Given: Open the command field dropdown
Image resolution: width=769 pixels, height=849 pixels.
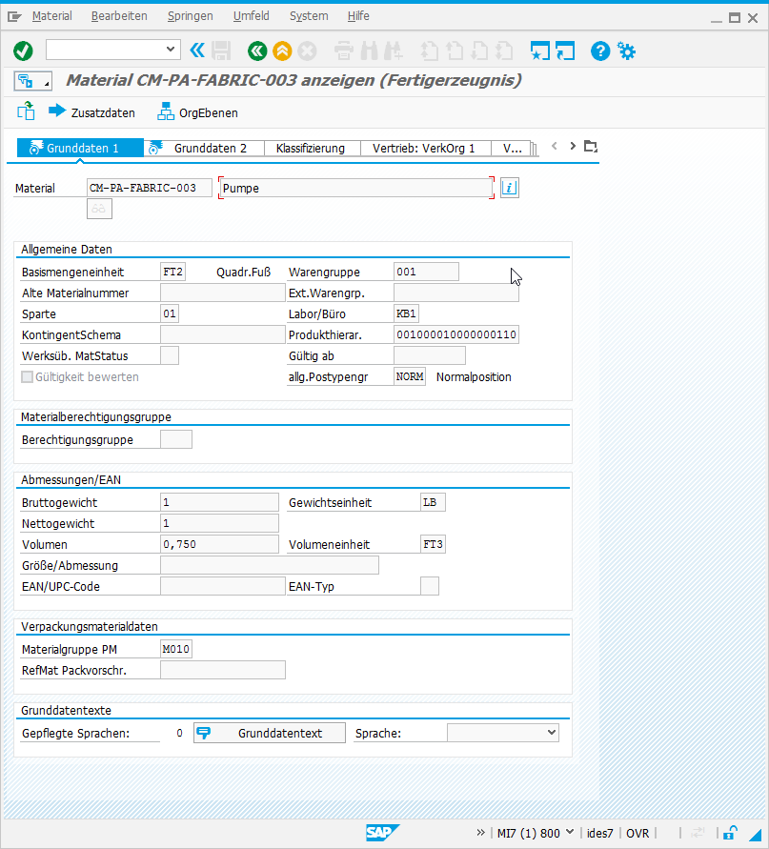Looking at the screenshot, I should 171,50.
